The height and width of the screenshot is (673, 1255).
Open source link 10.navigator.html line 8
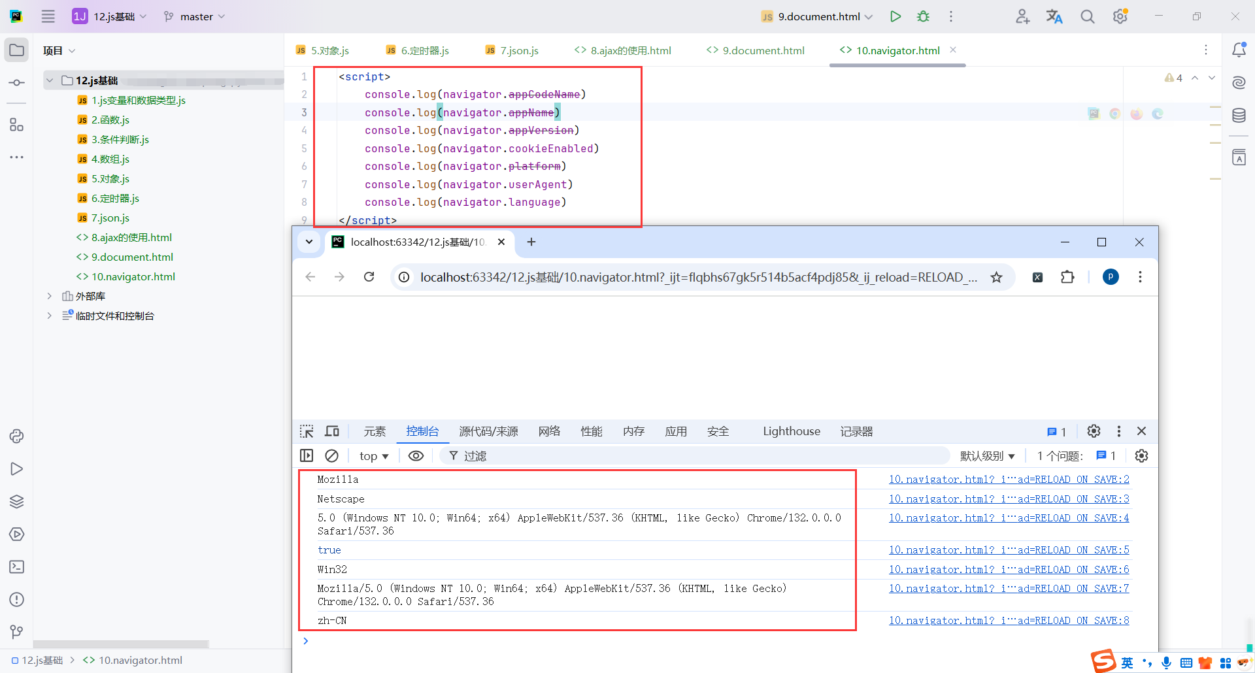(x=1009, y=621)
